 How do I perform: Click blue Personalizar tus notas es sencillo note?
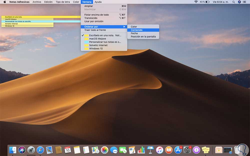tap(41, 21)
